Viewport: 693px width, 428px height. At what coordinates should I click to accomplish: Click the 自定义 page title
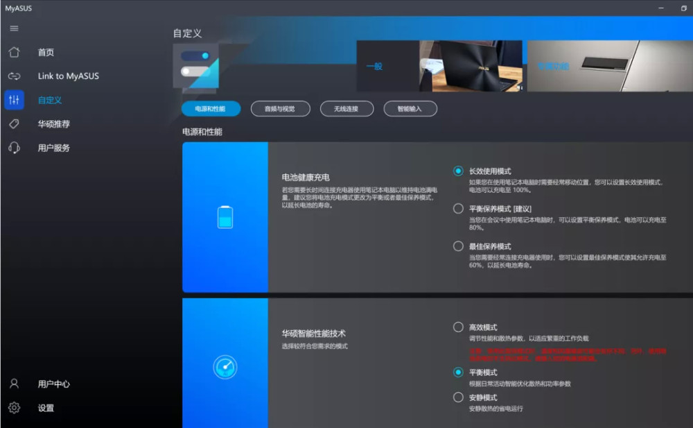tap(187, 33)
